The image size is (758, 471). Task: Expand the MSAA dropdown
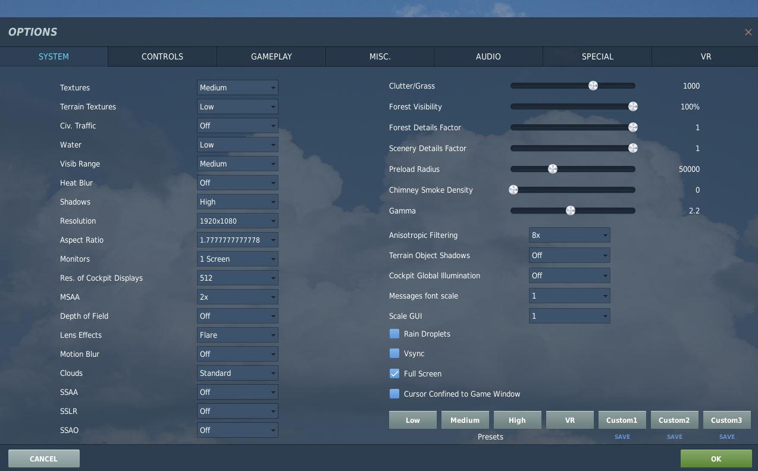tap(237, 297)
